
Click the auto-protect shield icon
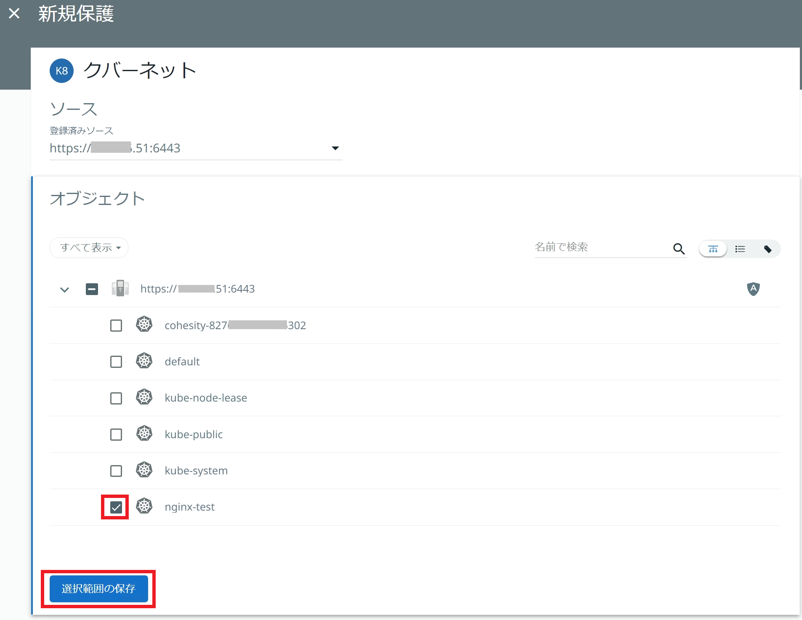[x=753, y=289]
